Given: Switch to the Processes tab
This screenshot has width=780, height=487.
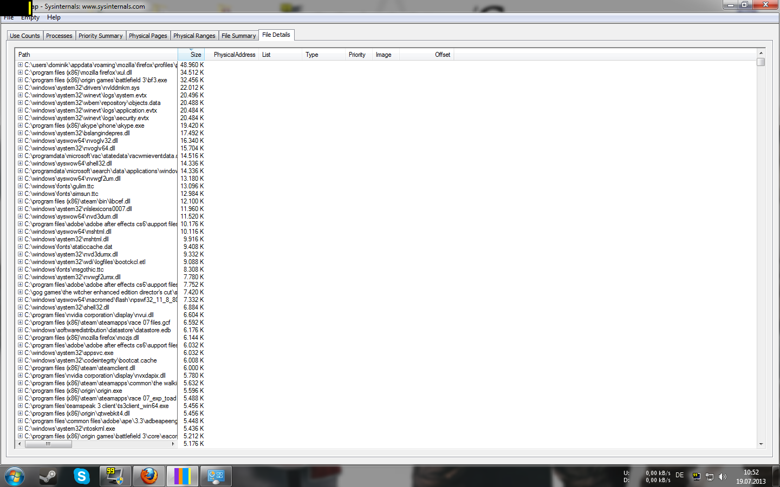Looking at the screenshot, I should pyautogui.click(x=59, y=36).
